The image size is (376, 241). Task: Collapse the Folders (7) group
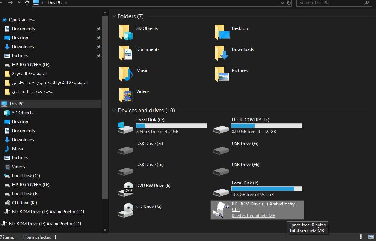coord(114,16)
